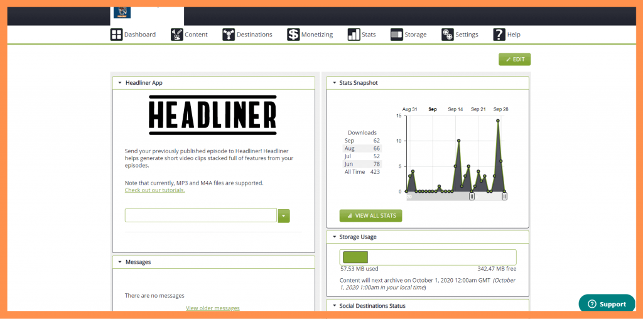Collapse the Stats Snapshot panel
Viewport: 643px width, 319px height.
click(334, 83)
